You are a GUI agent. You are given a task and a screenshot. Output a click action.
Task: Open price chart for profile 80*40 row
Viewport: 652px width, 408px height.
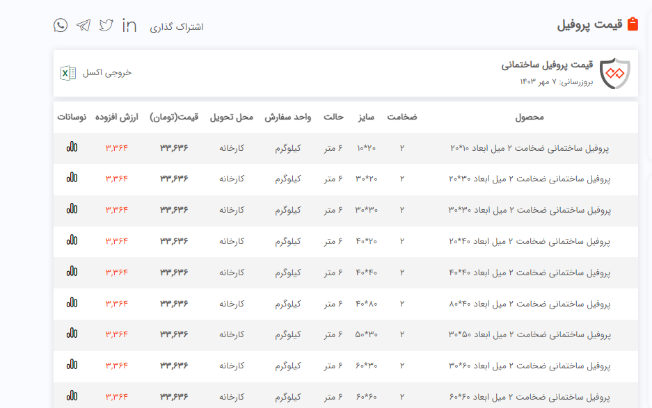[x=72, y=303]
